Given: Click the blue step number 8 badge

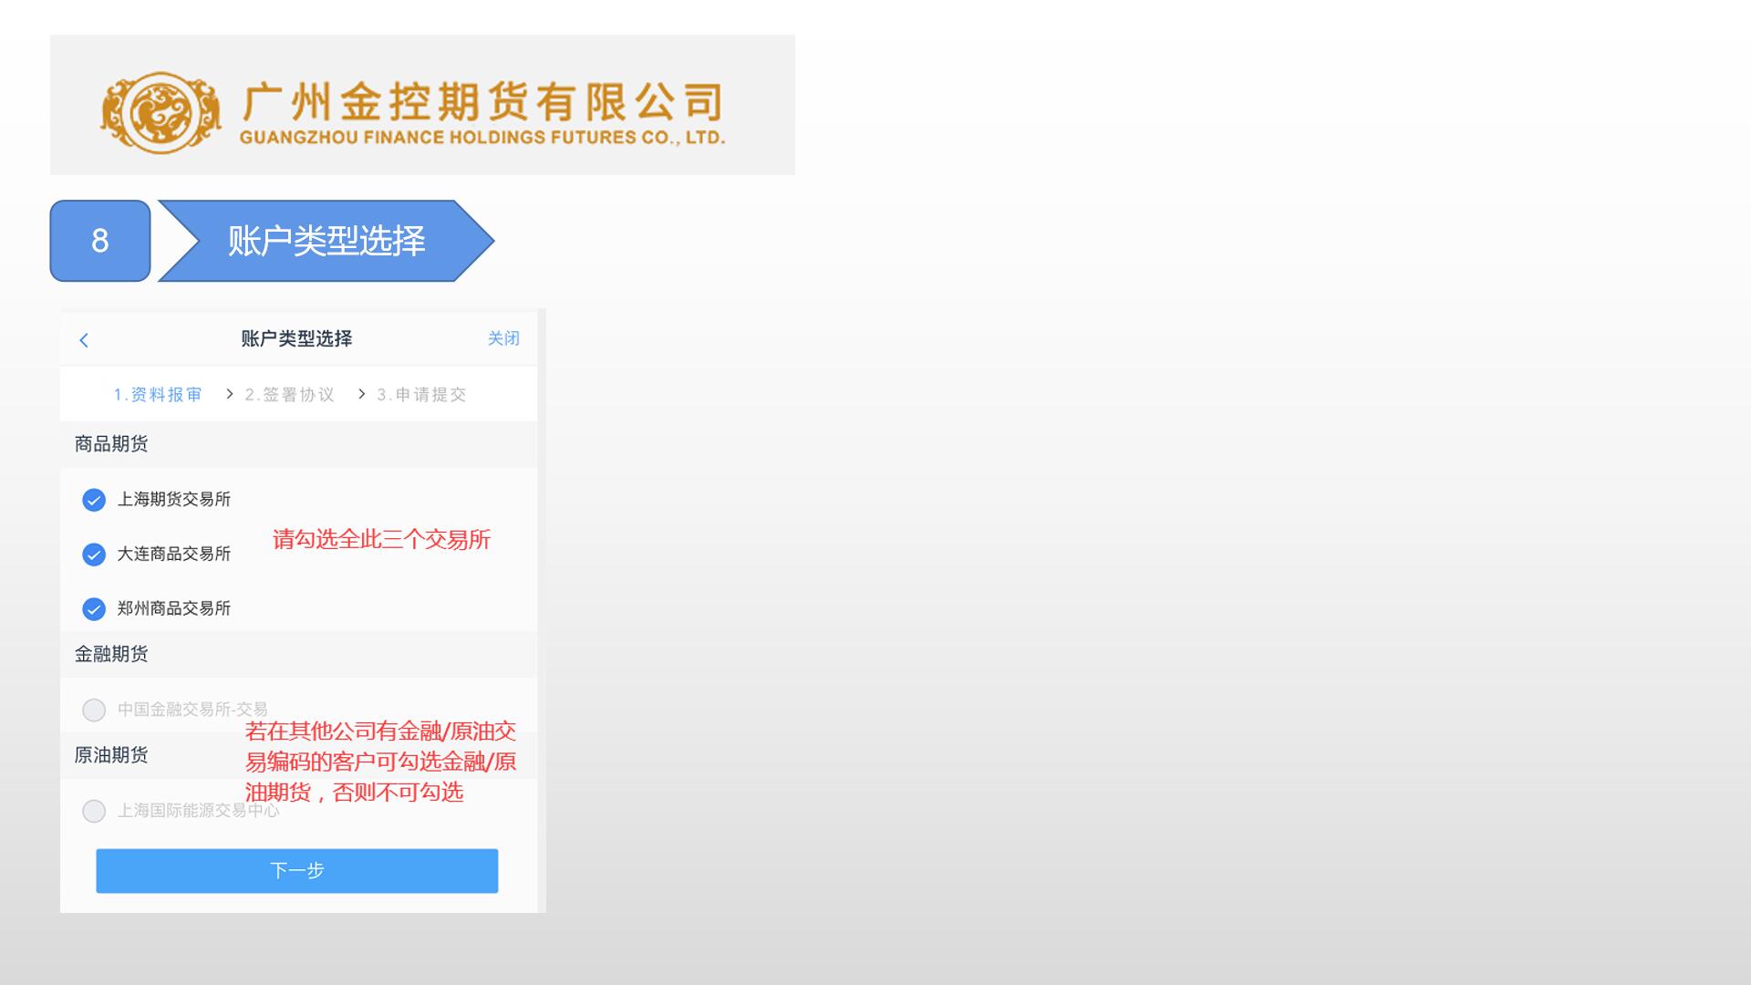Looking at the screenshot, I should point(100,241).
